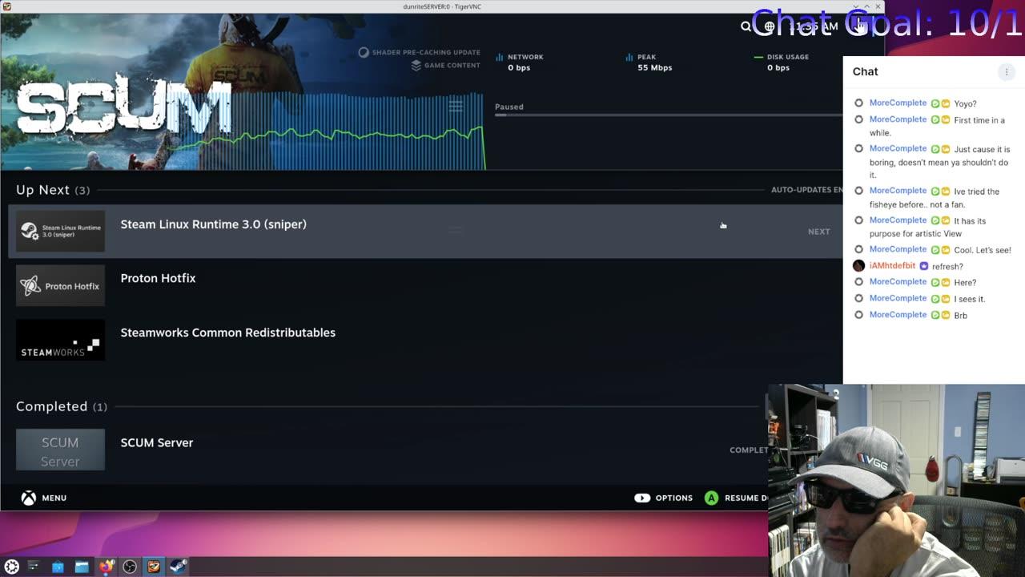Switch to Firefox in the taskbar
This screenshot has width=1025, height=577.
[106, 567]
